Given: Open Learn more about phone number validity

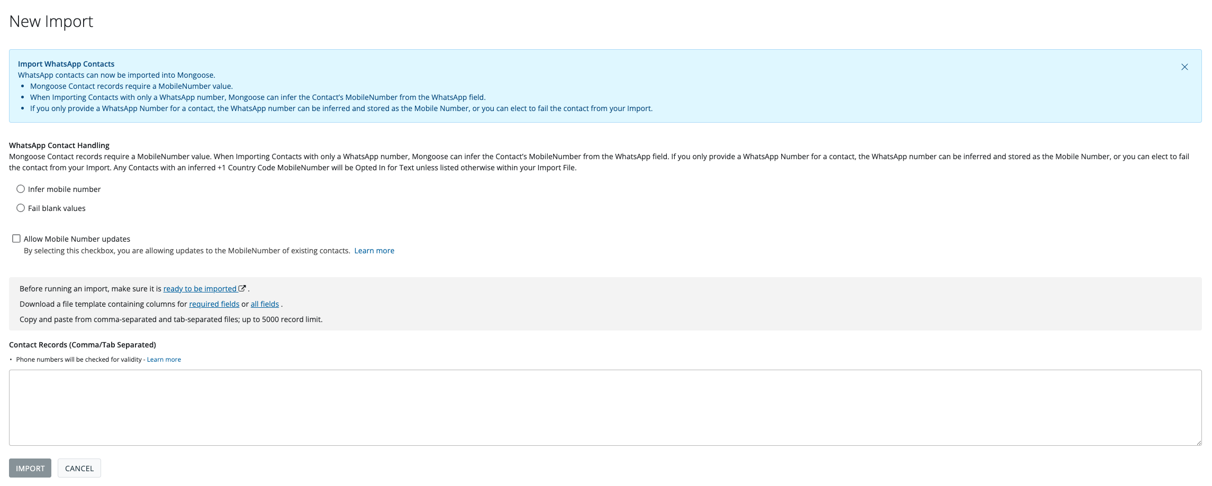Looking at the screenshot, I should 164,360.
